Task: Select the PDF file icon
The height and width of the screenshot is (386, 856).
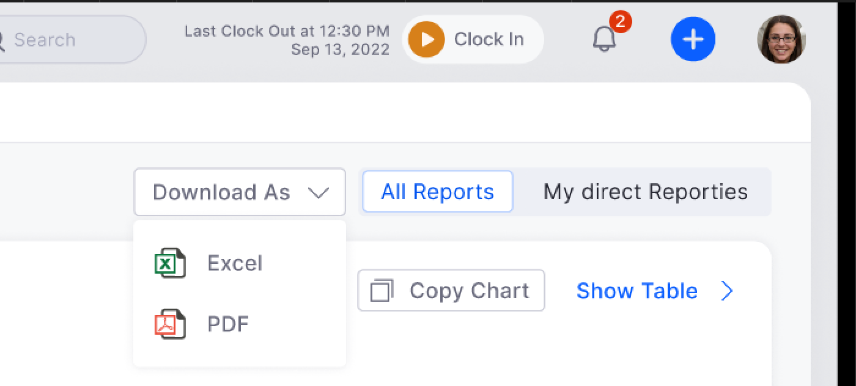Action: pos(170,324)
